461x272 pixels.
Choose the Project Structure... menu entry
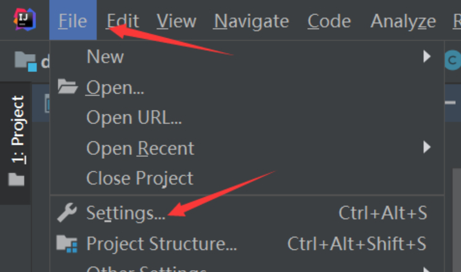click(162, 244)
